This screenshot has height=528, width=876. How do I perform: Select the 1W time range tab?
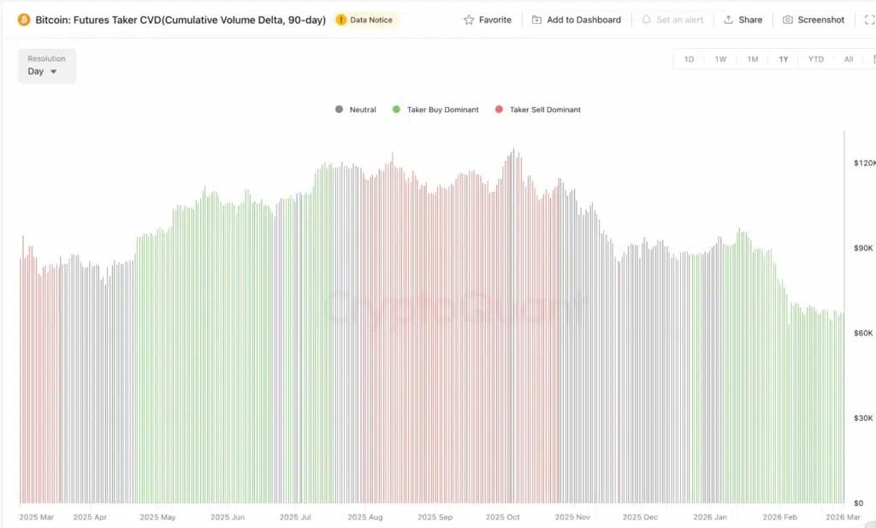point(720,59)
